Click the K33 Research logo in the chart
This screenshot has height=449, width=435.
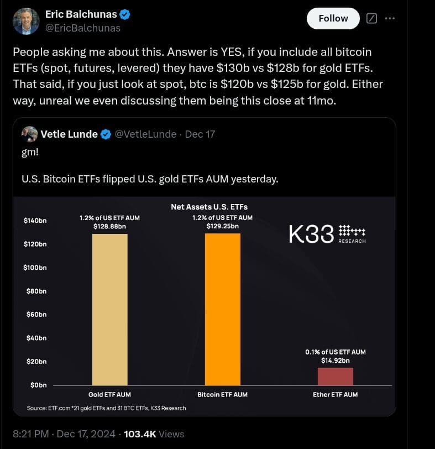(x=327, y=233)
